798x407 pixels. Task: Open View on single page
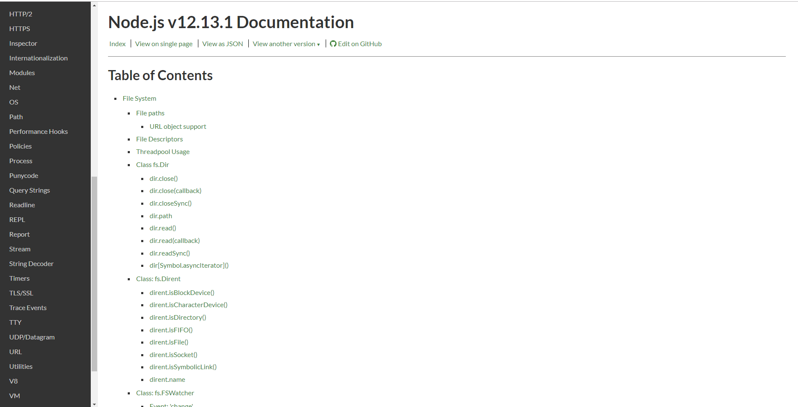(x=163, y=44)
